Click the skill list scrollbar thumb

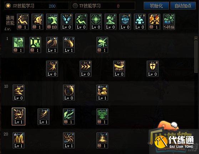(196, 57)
